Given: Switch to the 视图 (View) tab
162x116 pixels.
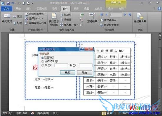Looking at the screenshot, I should pos(87,8).
